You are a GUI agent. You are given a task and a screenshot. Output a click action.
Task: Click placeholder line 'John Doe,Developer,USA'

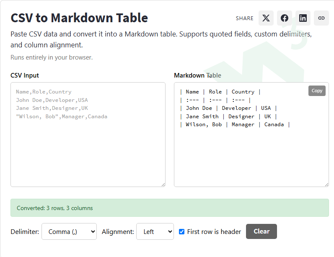coord(52,100)
